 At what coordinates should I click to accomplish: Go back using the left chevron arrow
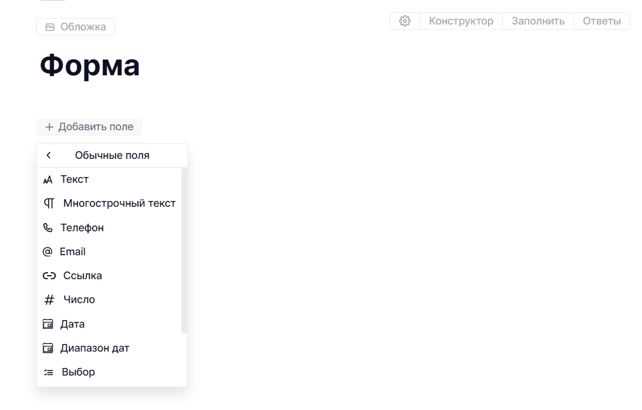[x=49, y=155]
